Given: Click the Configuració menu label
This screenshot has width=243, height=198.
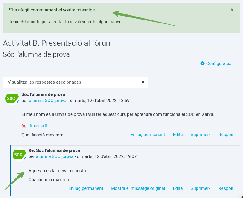Looking at the screenshot, I should [219, 63].
